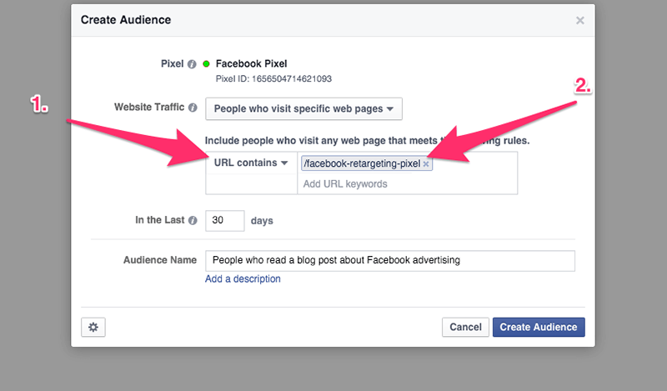Click the 30 days number field
This screenshot has height=391, width=667.
tap(224, 221)
